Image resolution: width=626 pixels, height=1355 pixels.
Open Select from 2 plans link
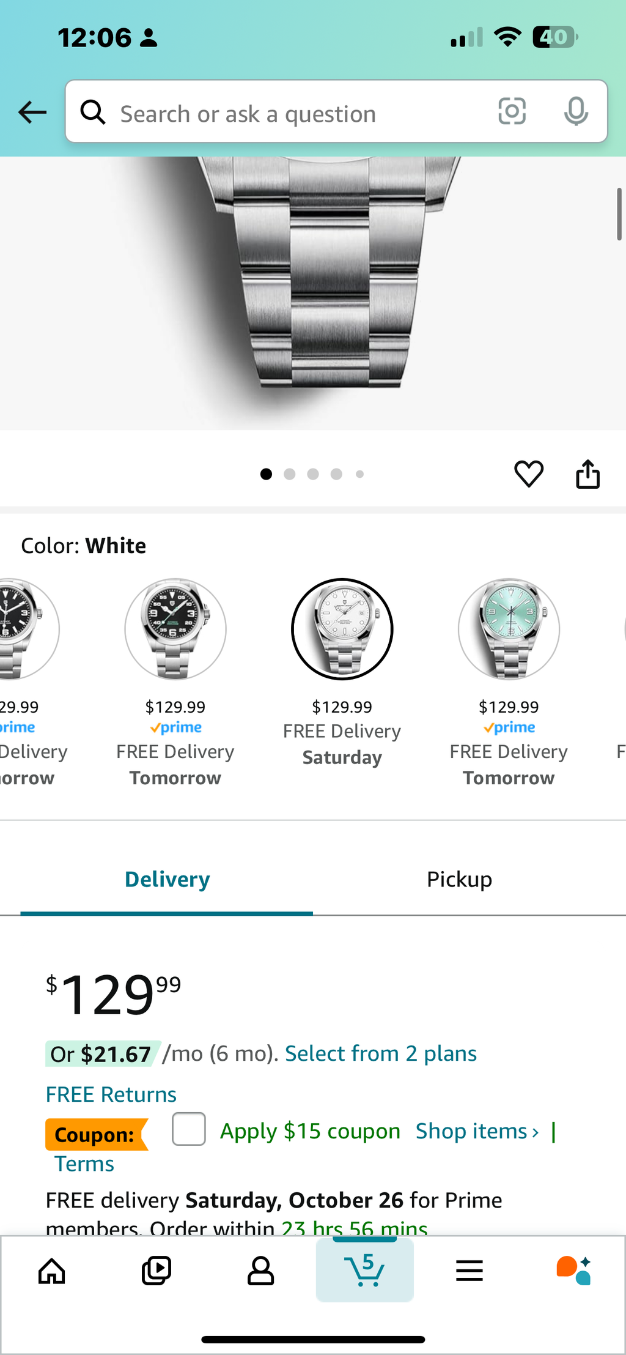[380, 1053]
